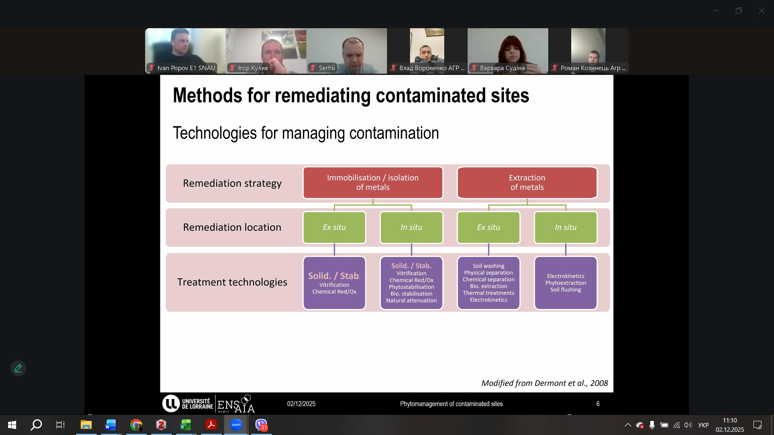Click the taskbar search magnifier
The width and height of the screenshot is (774, 435).
pos(36,425)
